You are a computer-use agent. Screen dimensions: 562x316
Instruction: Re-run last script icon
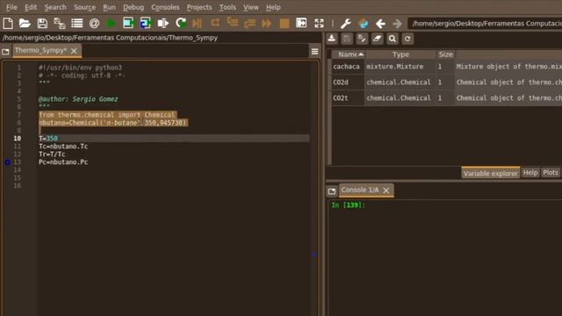181,24
